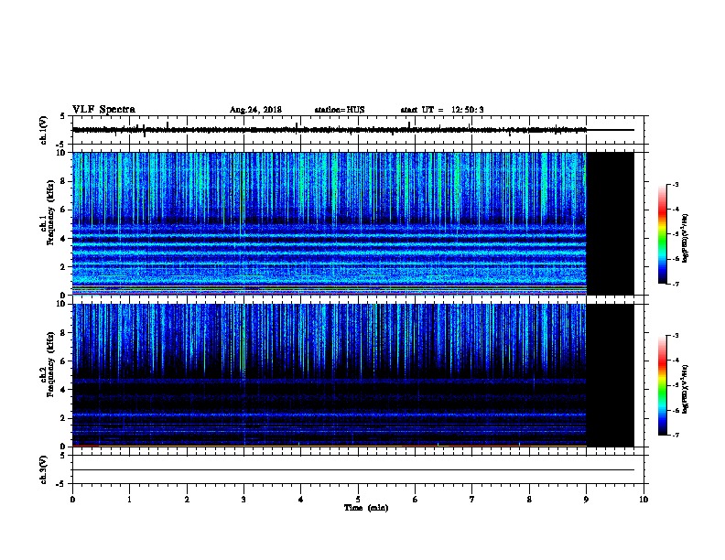The image size is (725, 560).
Task: Click the '-7' value on ch.2 color scale
Action: click(x=676, y=435)
